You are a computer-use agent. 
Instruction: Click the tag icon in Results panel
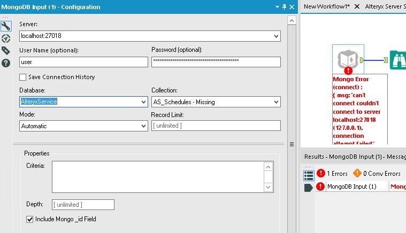309,188
